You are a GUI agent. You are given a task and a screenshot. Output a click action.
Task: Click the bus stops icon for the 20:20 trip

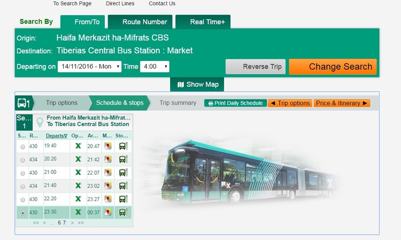pyautogui.click(x=123, y=160)
